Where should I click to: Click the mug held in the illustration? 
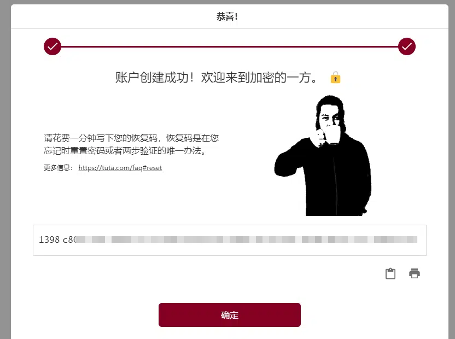(332, 135)
